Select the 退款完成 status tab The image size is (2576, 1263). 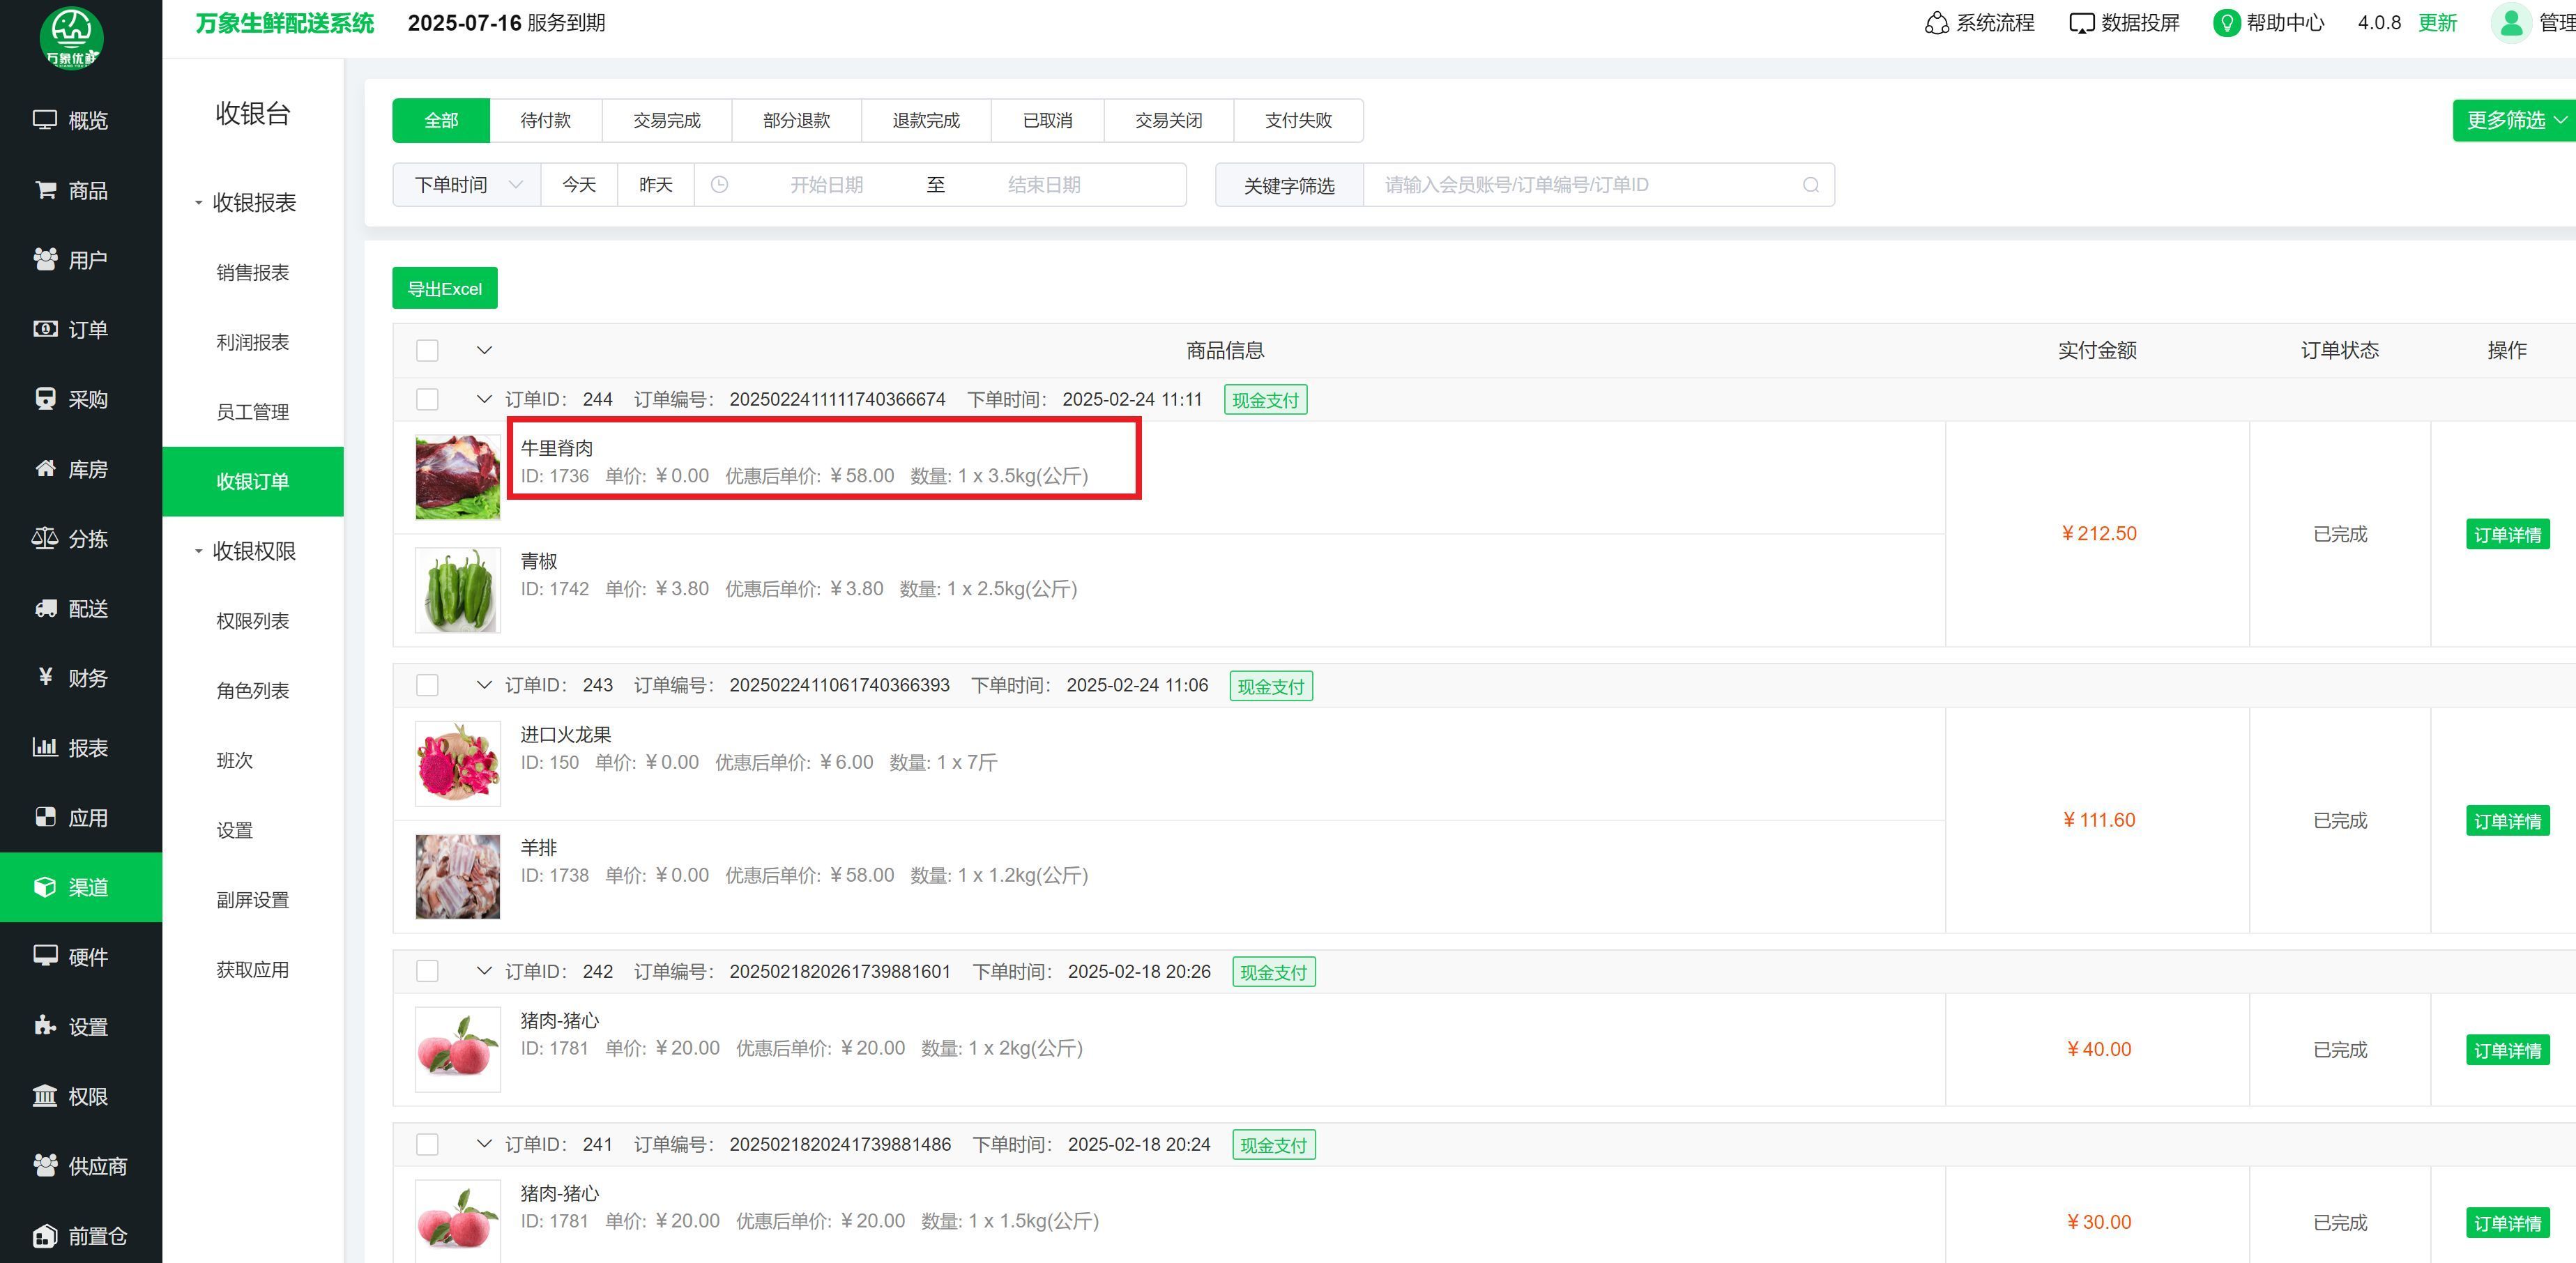pos(925,120)
